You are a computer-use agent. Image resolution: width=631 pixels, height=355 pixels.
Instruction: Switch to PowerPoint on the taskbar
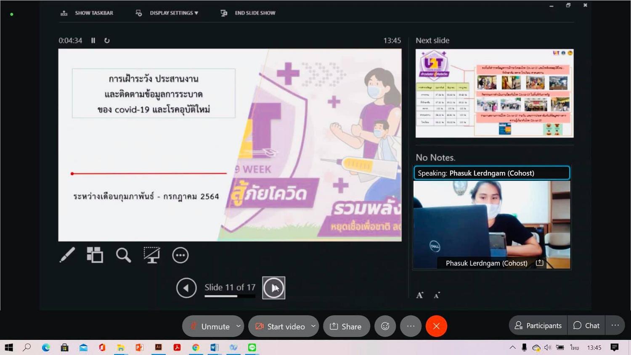pos(139,347)
